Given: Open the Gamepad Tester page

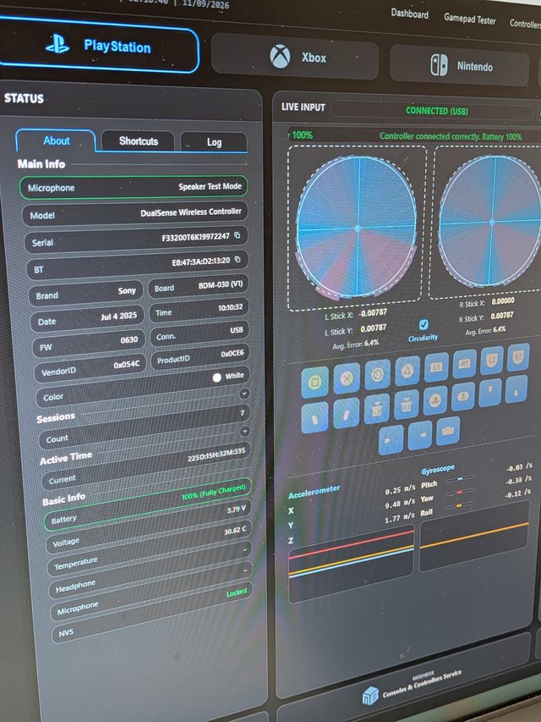Looking at the screenshot, I should 470,19.
